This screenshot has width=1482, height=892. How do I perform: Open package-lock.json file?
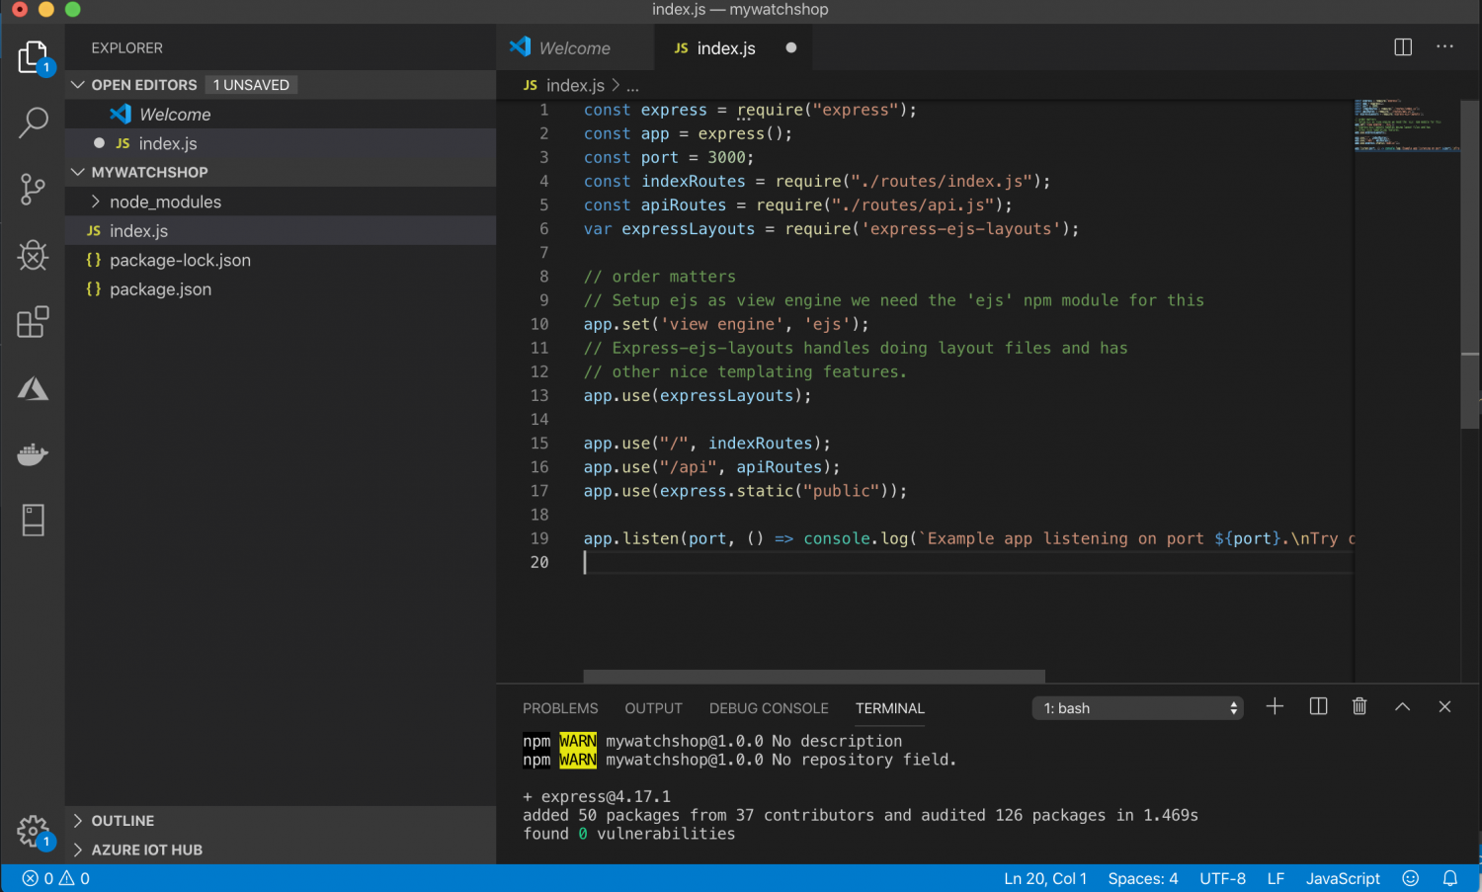click(x=281, y=260)
